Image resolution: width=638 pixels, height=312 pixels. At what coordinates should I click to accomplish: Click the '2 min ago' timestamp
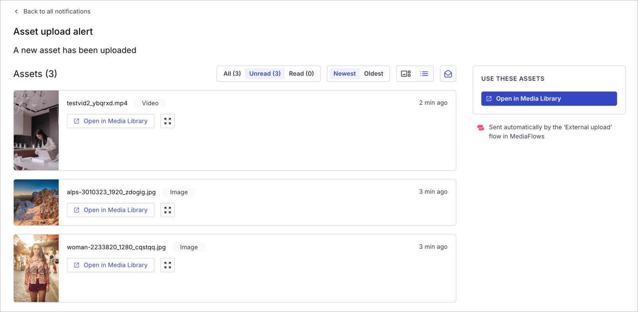click(x=433, y=103)
